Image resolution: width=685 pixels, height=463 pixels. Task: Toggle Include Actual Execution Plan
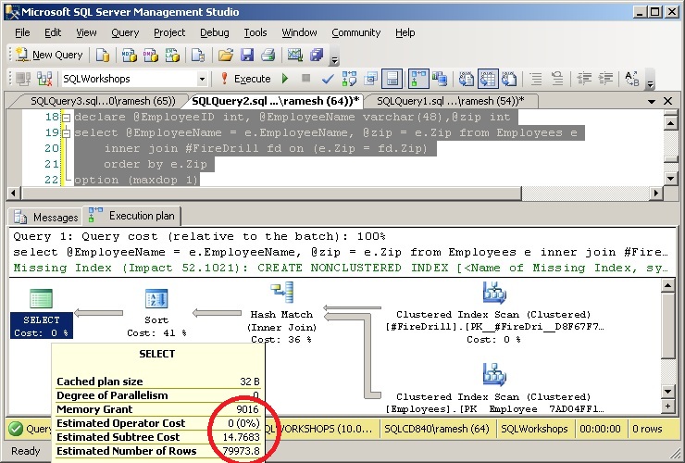click(x=418, y=79)
